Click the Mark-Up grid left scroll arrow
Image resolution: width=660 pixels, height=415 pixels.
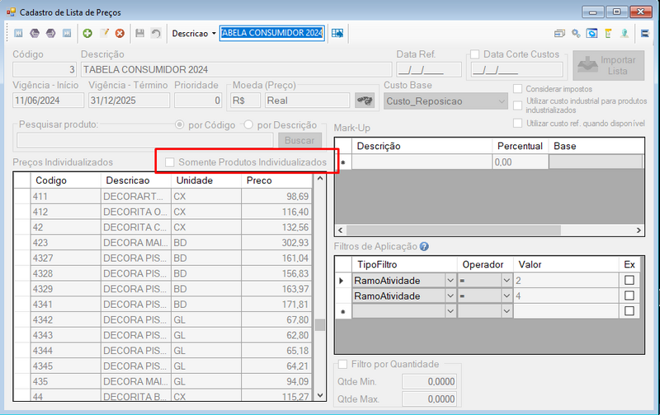point(340,231)
